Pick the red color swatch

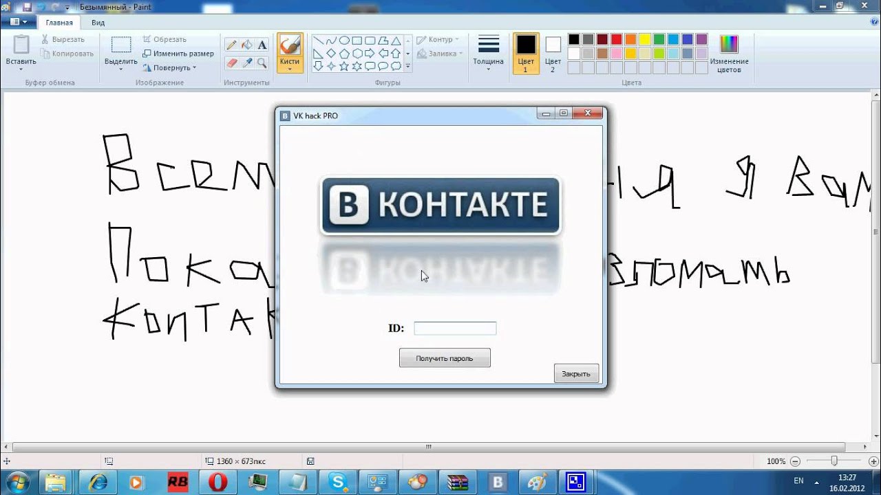click(617, 39)
